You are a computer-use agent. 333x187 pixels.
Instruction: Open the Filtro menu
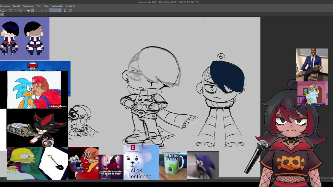46,6
